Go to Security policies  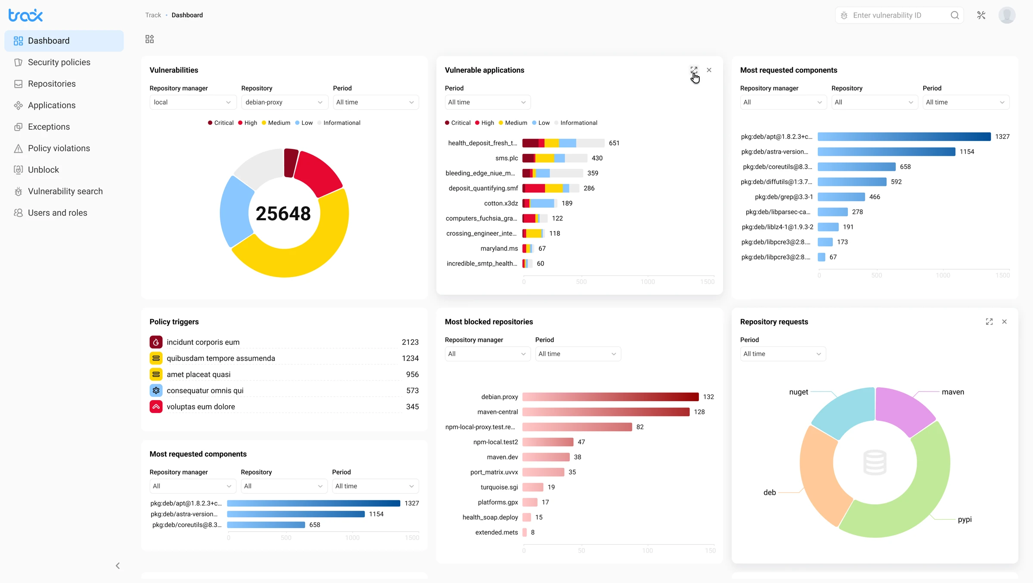tap(64, 62)
